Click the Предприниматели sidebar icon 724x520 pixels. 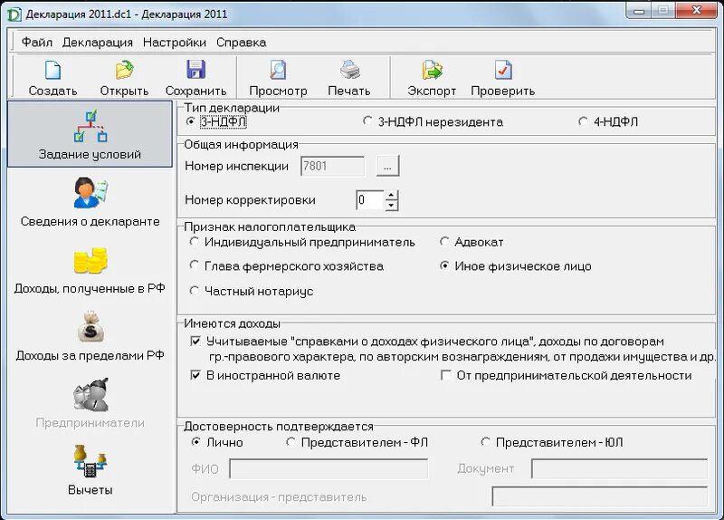90,395
